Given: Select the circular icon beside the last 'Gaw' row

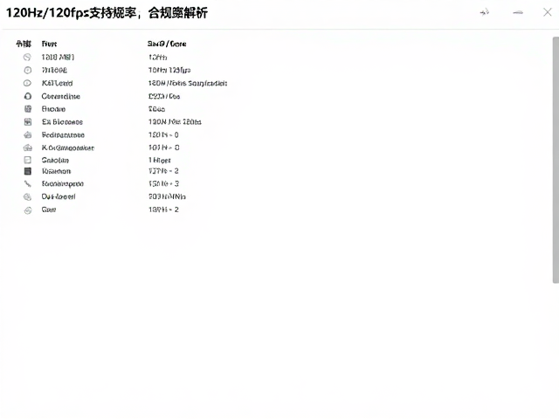Looking at the screenshot, I should (x=27, y=210).
